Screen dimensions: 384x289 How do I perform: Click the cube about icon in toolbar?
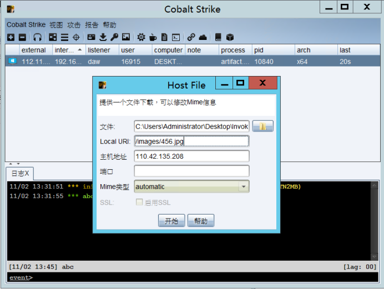click(230, 37)
